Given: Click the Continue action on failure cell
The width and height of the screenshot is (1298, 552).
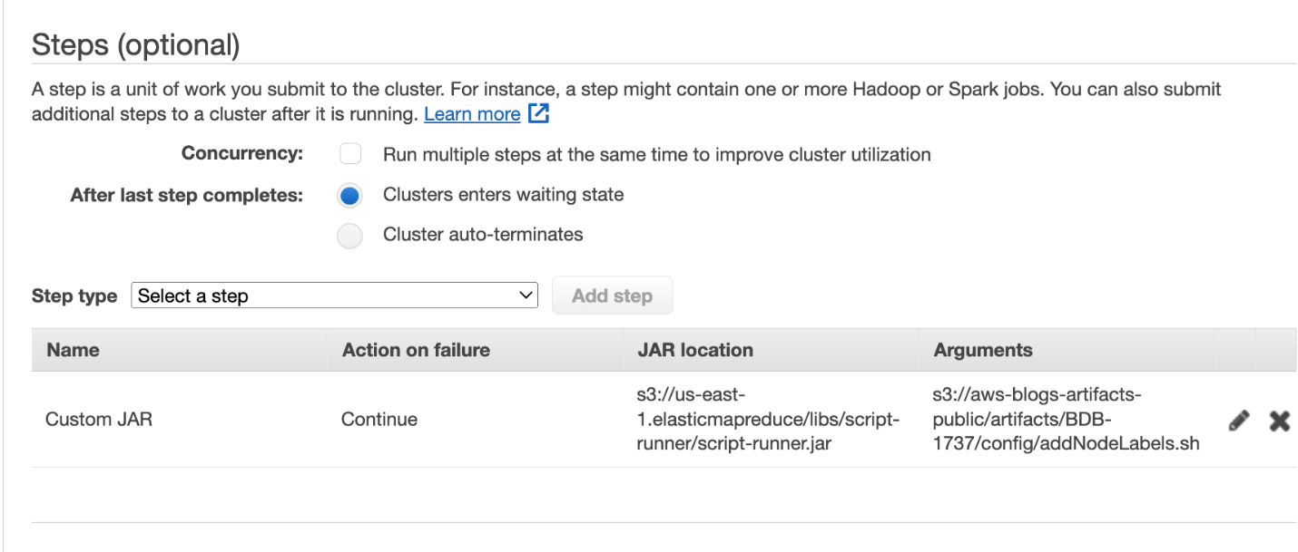Looking at the screenshot, I should coord(379,420).
